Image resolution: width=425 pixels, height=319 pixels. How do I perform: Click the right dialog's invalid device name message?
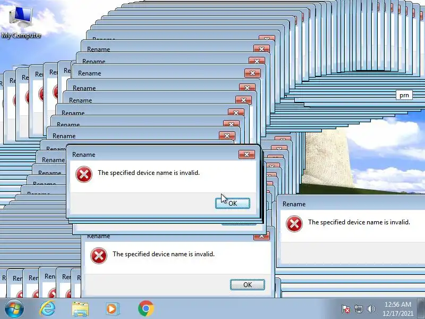(x=359, y=222)
